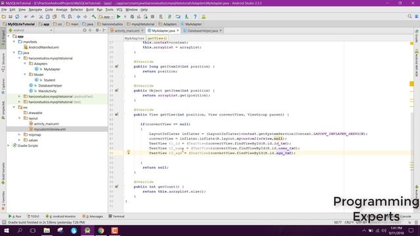Click the navigate Forward arrow icon
Image resolution: width=420 pixels, height=236 pixels.
click(x=85, y=16)
